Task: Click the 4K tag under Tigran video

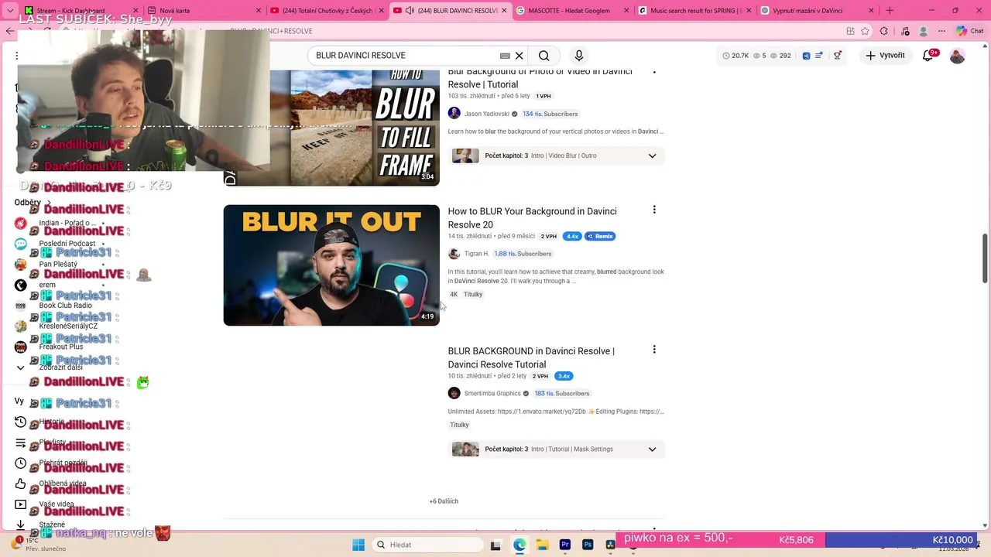Action: click(454, 295)
